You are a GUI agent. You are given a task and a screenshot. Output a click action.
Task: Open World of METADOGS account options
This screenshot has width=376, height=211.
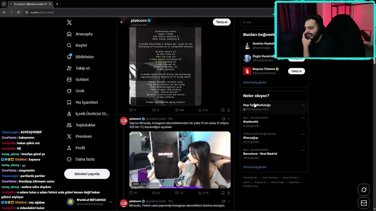[x=111, y=202]
